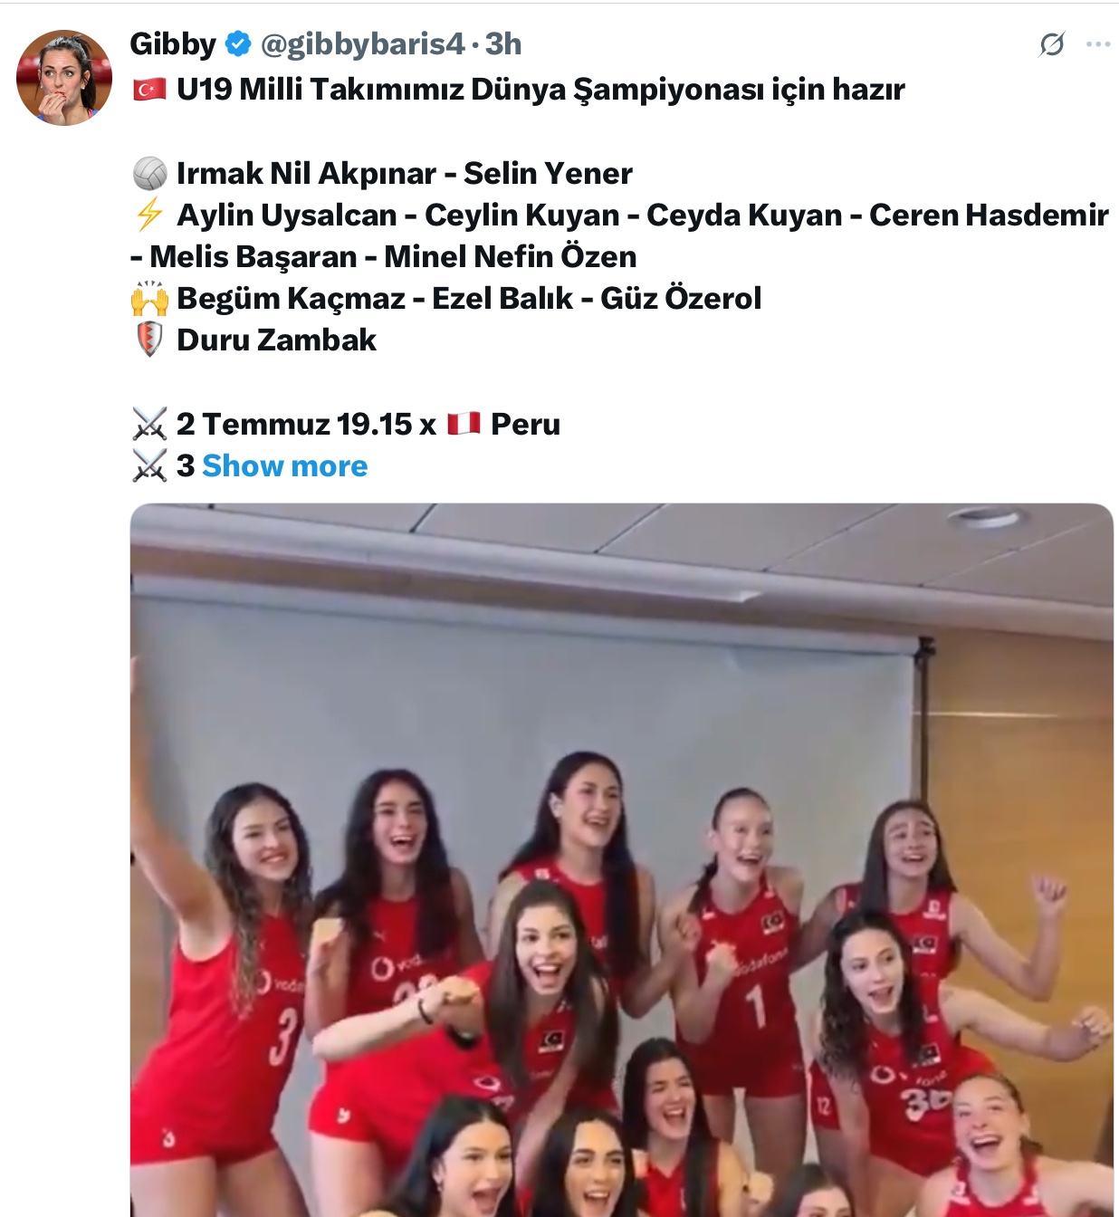The height and width of the screenshot is (1217, 1119).
Task: Open the 3h timestamp link
Action: [503, 43]
